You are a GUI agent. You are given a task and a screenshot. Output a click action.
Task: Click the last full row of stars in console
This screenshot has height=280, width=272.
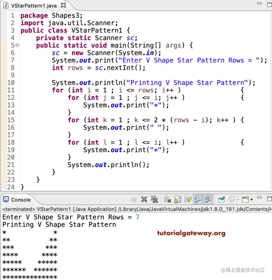[30, 277]
